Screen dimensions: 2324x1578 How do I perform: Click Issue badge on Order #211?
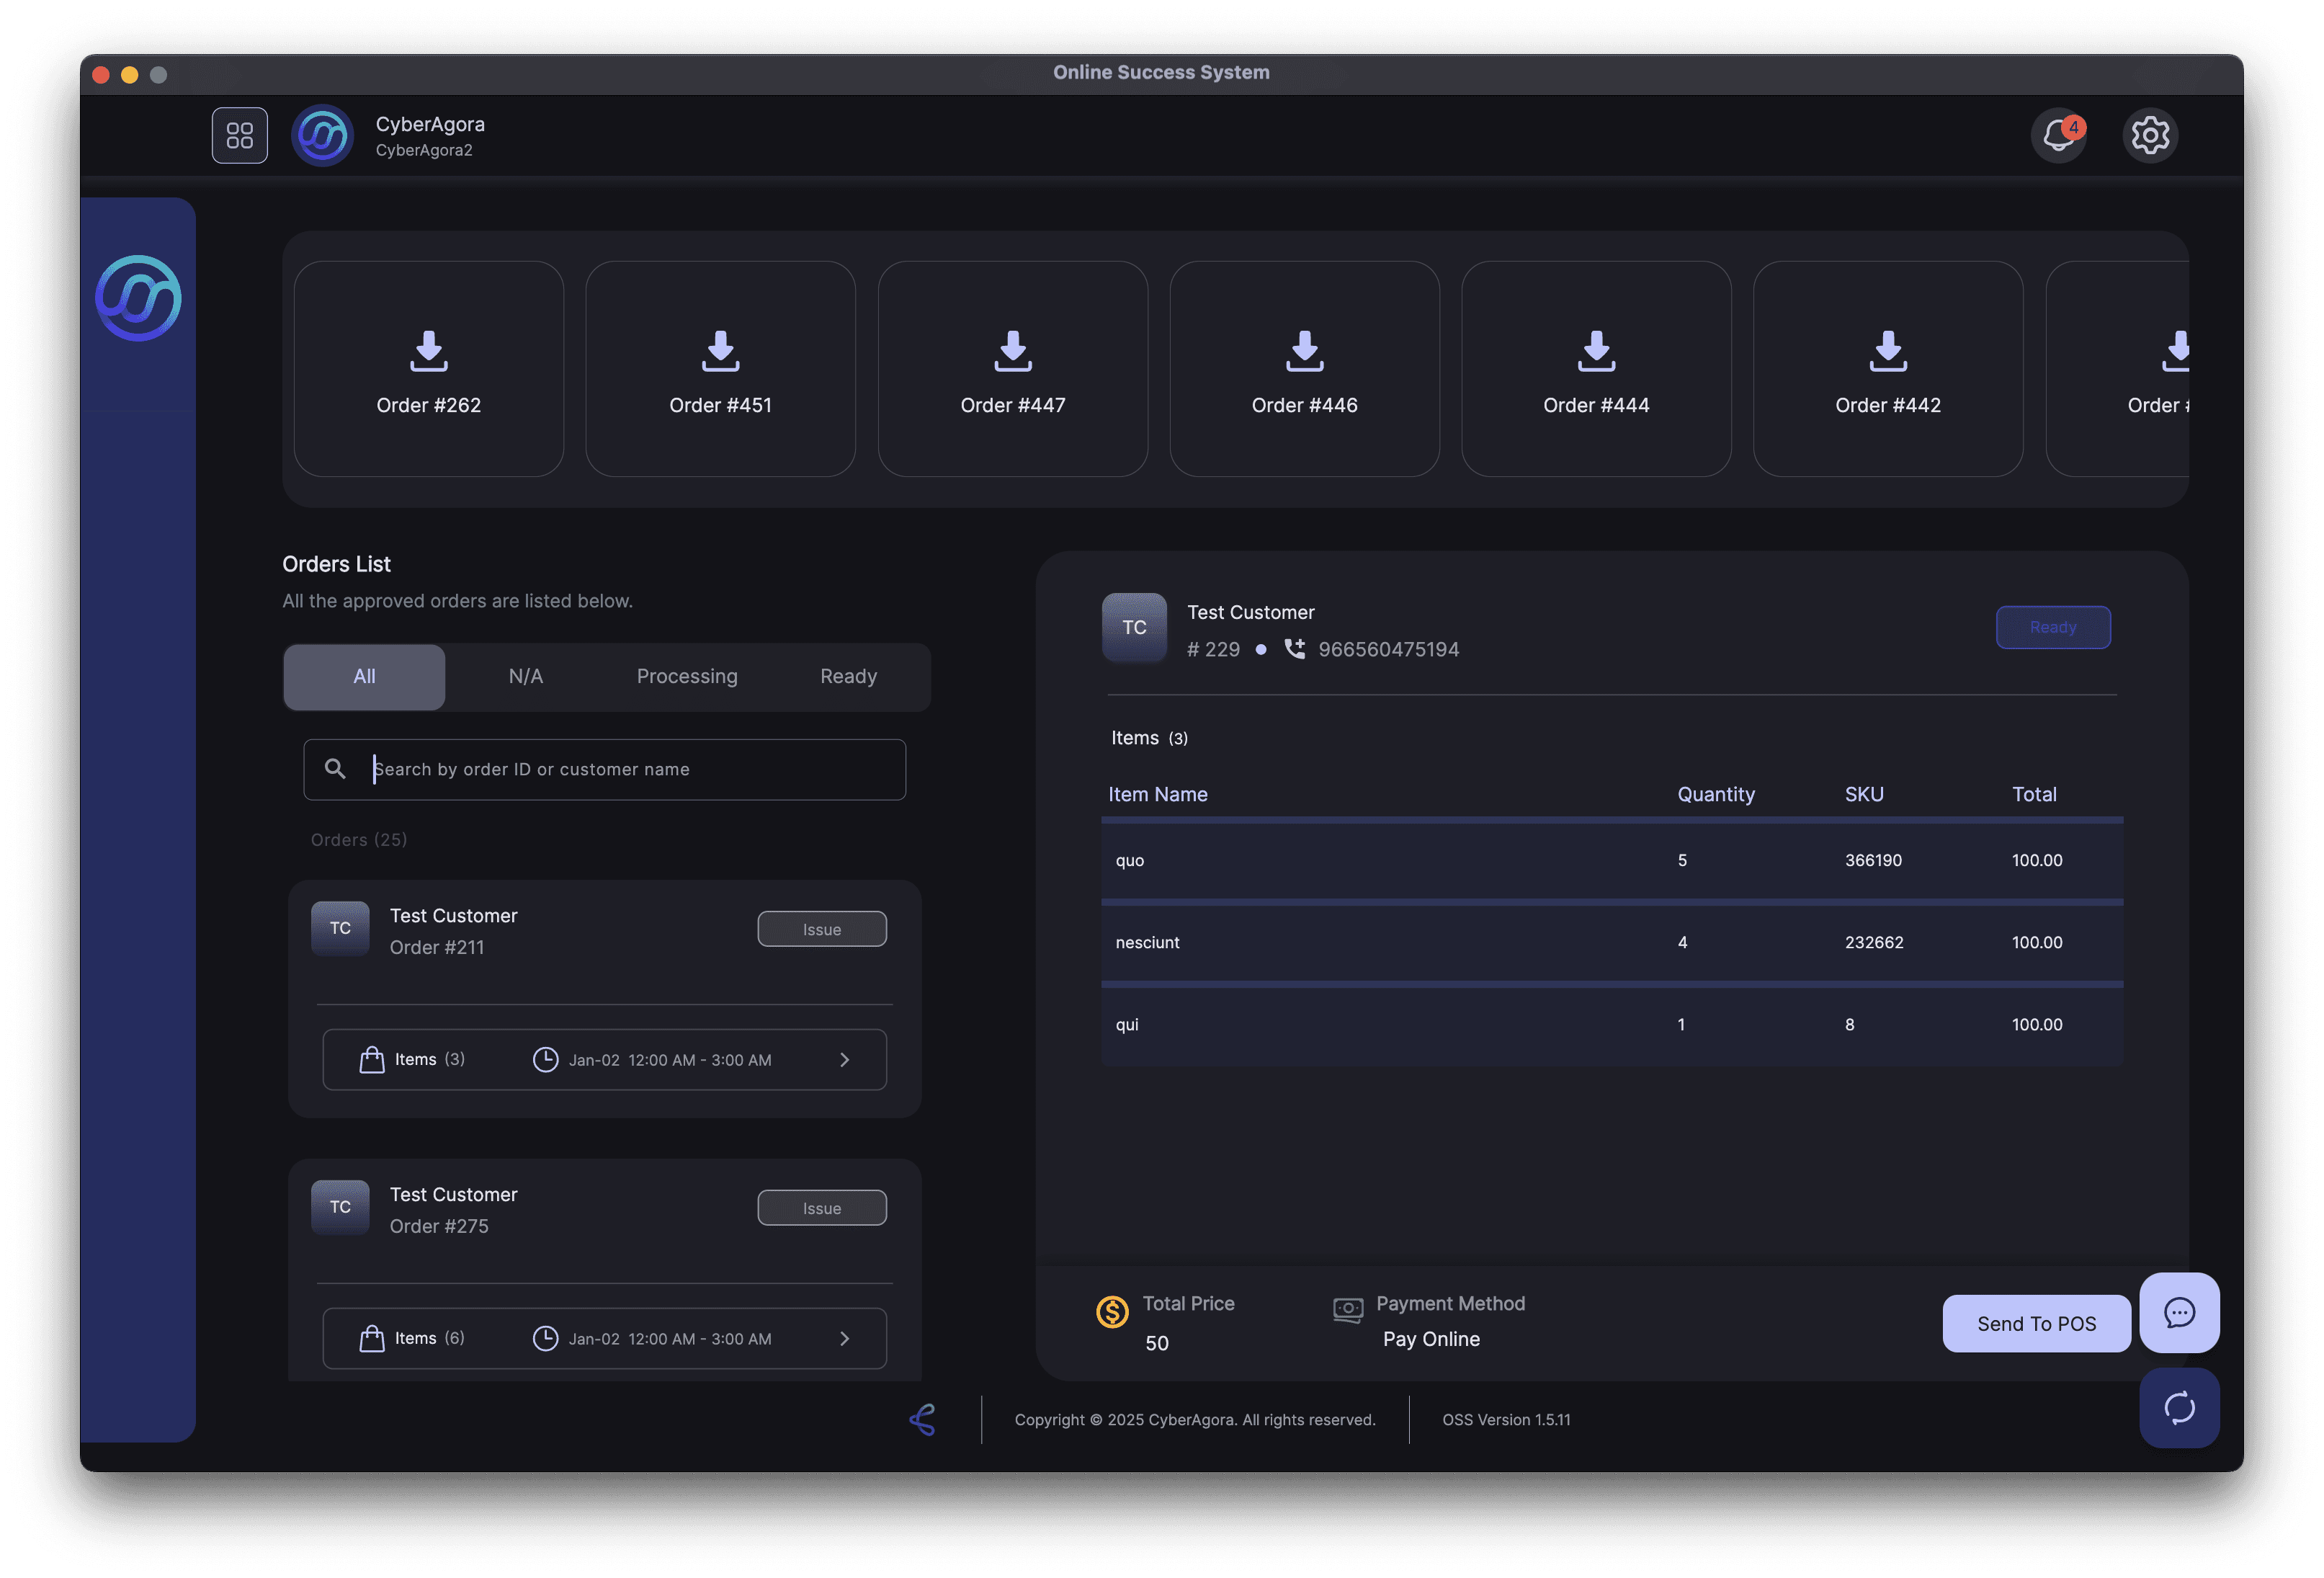coord(821,929)
